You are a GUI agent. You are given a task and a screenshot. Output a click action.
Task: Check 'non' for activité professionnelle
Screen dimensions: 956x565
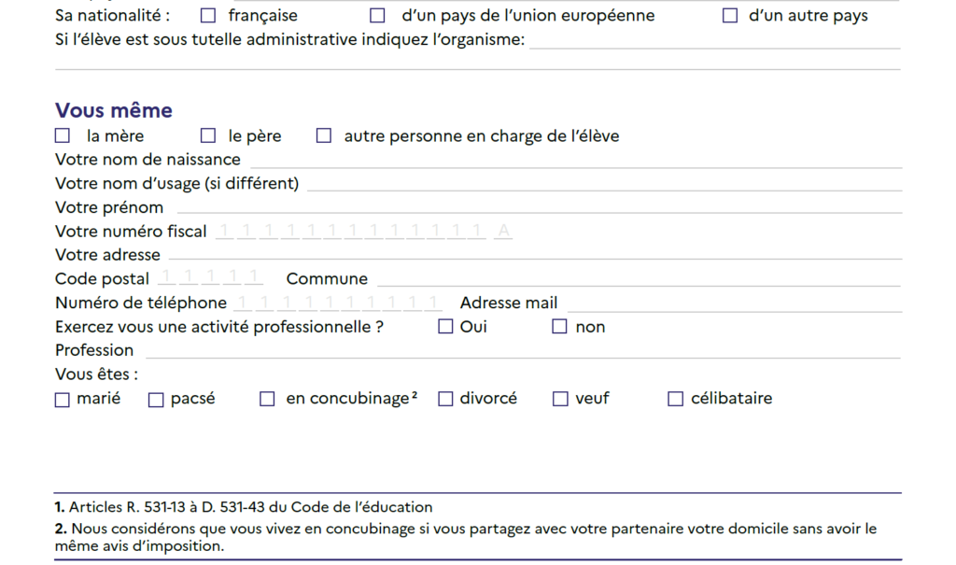pyautogui.click(x=559, y=327)
